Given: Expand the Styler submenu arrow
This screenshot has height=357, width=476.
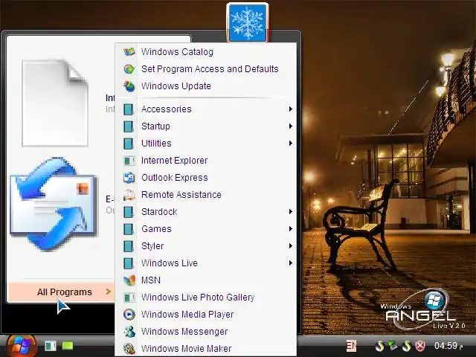Looking at the screenshot, I should point(291,246).
